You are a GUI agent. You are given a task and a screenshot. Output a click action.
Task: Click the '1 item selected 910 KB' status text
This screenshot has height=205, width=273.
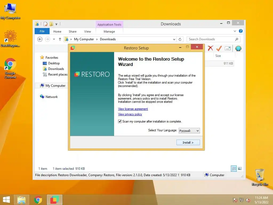point(69,169)
